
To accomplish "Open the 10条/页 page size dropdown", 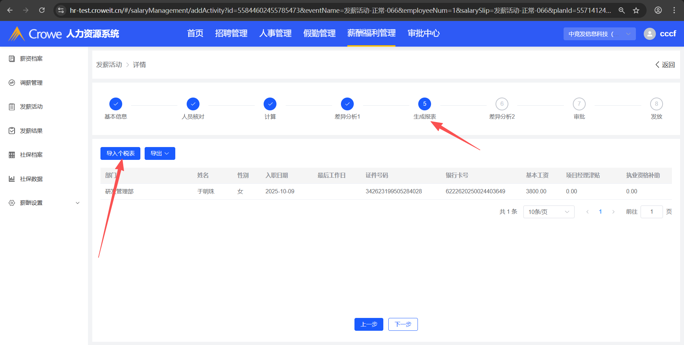I will 548,212.
